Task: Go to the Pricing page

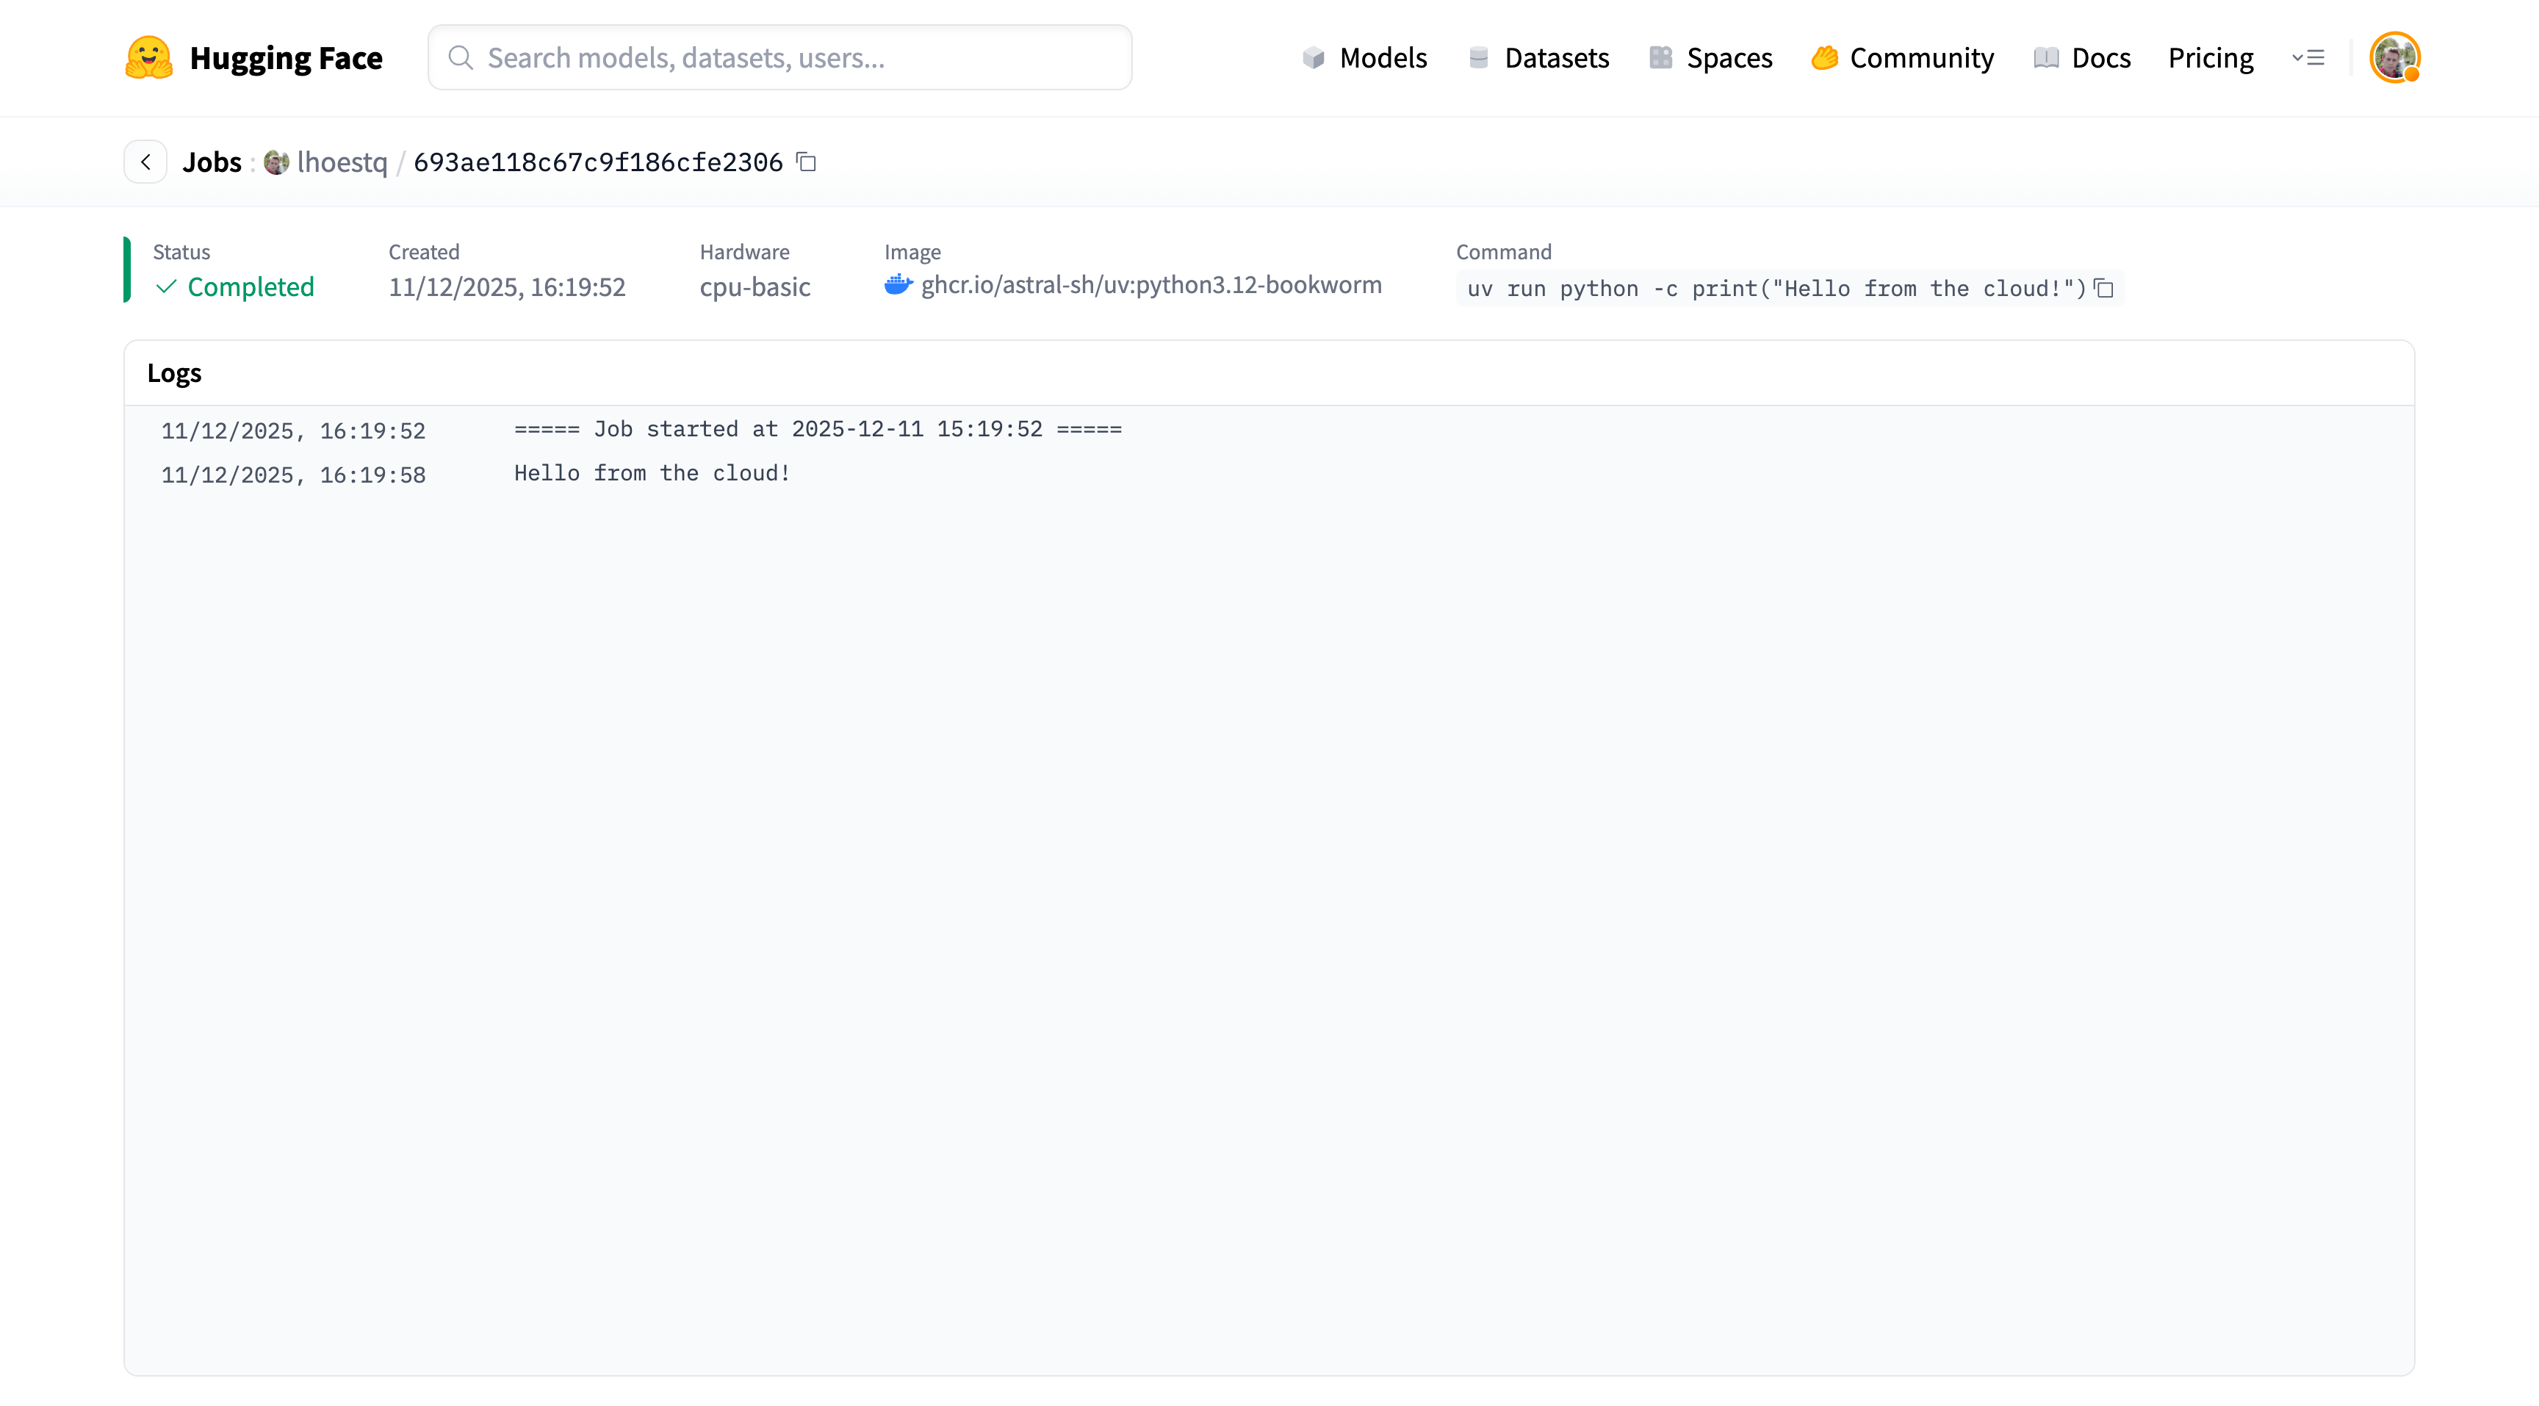Action: [2210, 57]
